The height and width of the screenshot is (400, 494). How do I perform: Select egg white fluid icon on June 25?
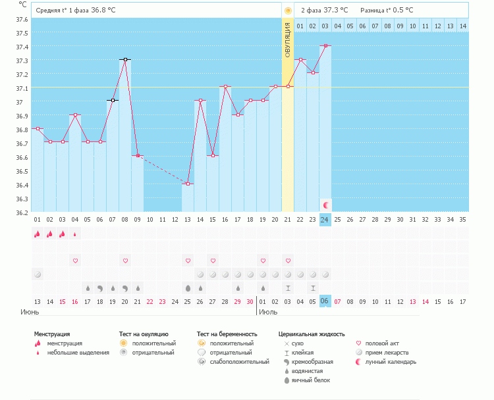tap(188, 288)
